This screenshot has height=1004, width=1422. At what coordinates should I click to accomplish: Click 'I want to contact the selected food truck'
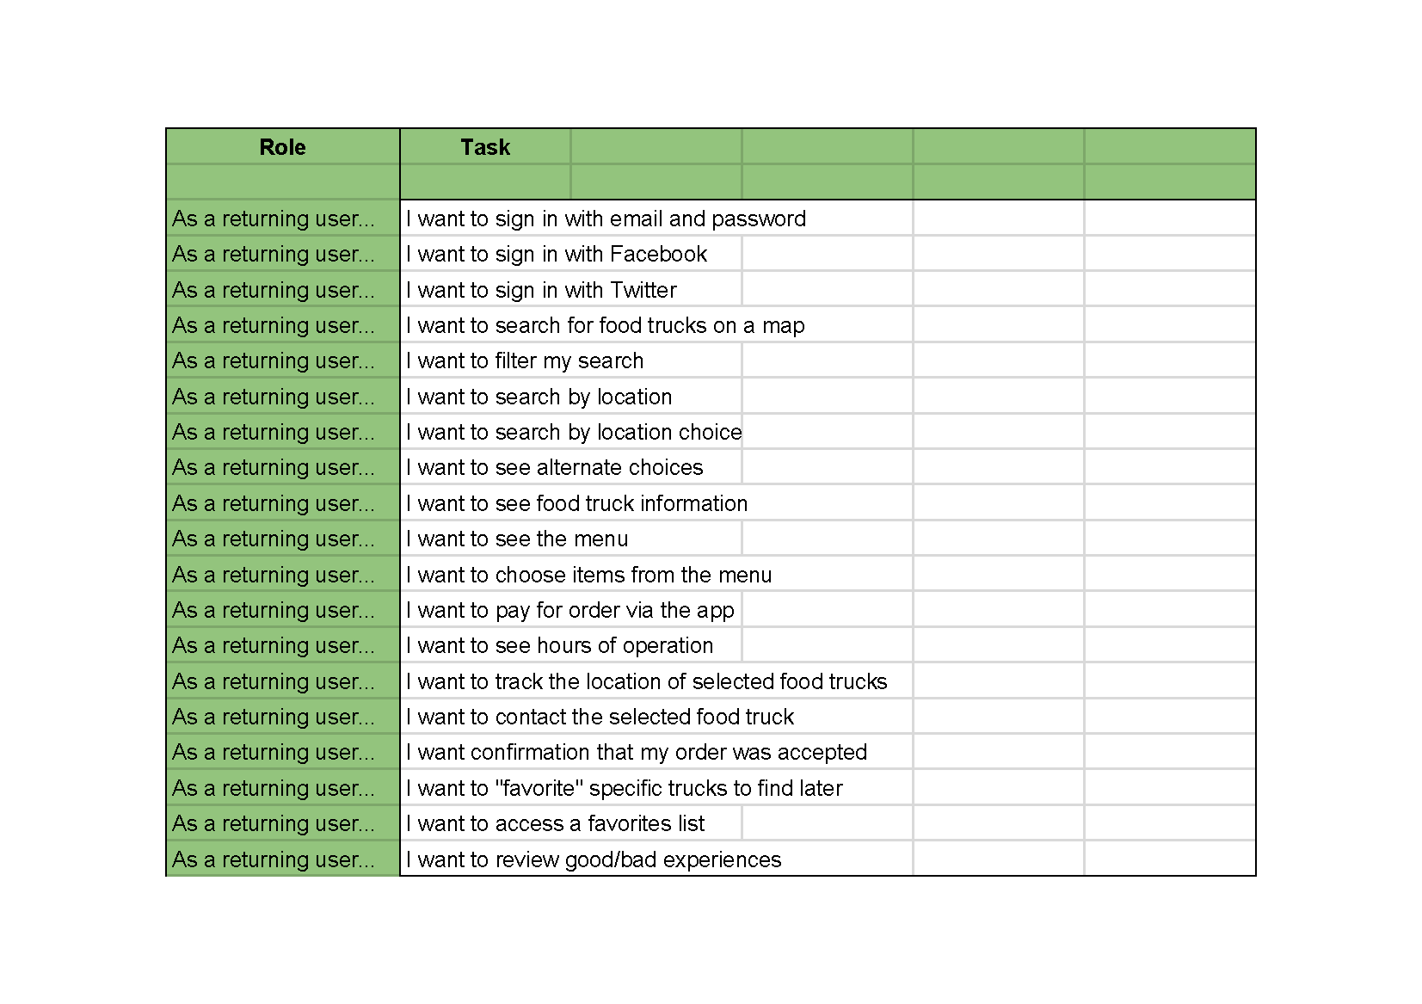[656, 717]
